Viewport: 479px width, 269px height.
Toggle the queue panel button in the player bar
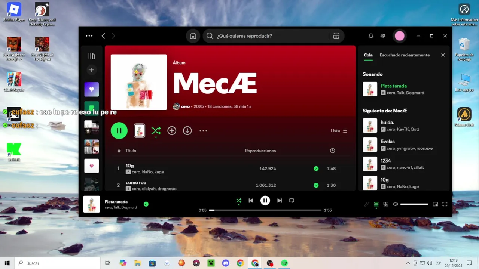376,204
